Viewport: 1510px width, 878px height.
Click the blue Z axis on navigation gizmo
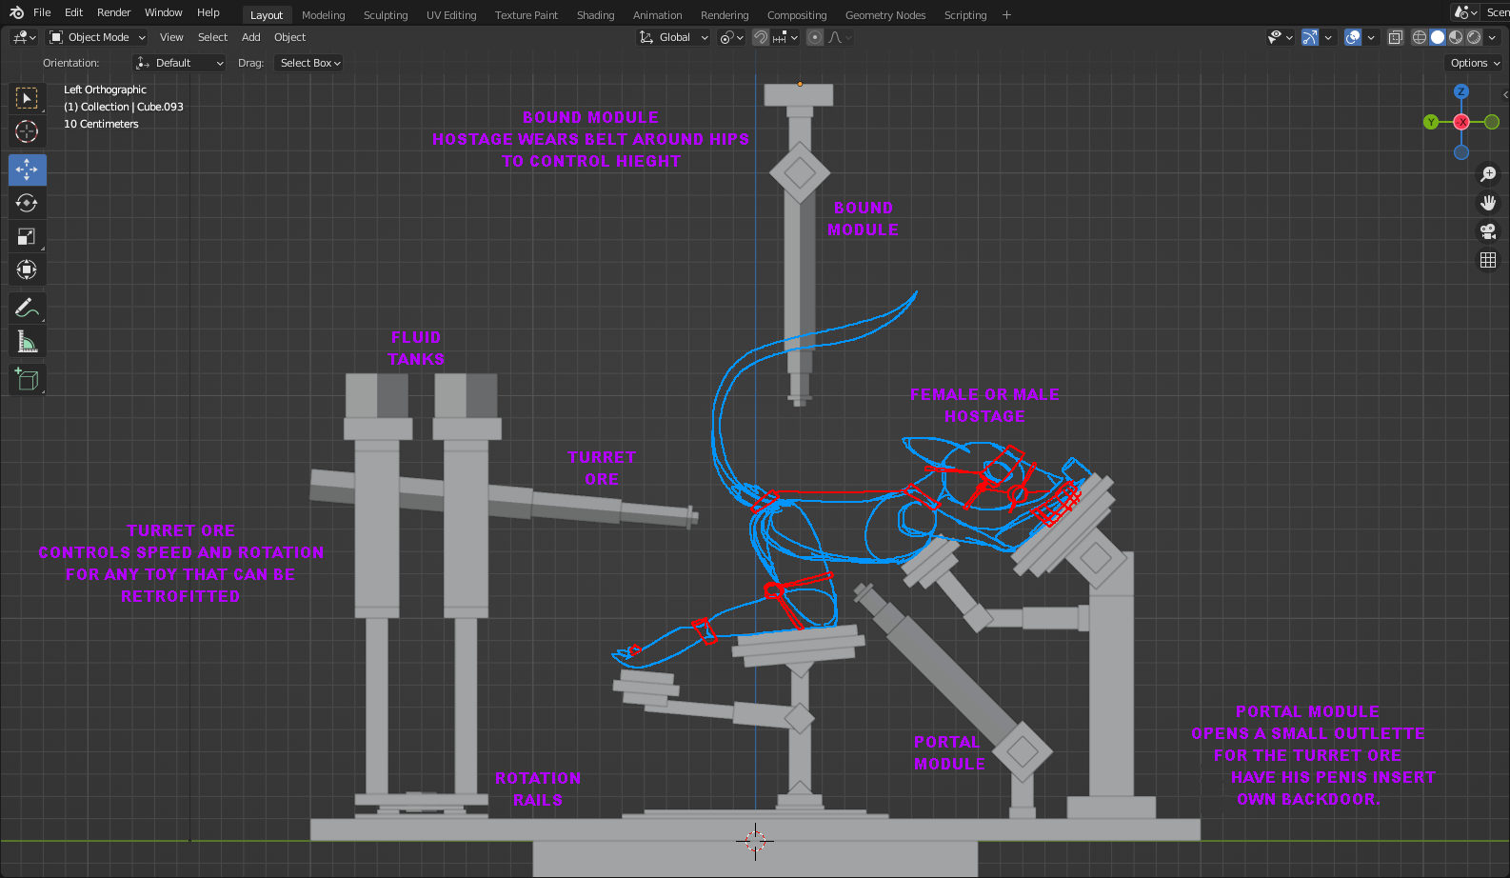click(x=1461, y=91)
